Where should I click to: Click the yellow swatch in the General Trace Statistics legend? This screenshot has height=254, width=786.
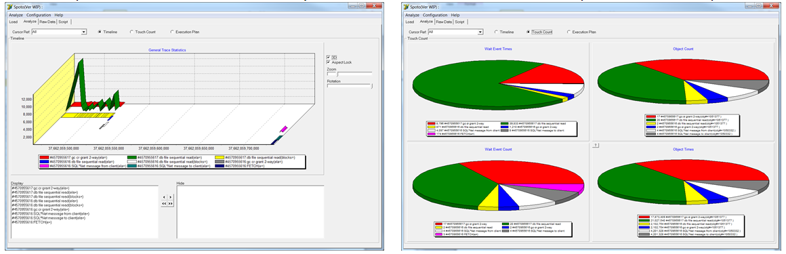[220, 157]
